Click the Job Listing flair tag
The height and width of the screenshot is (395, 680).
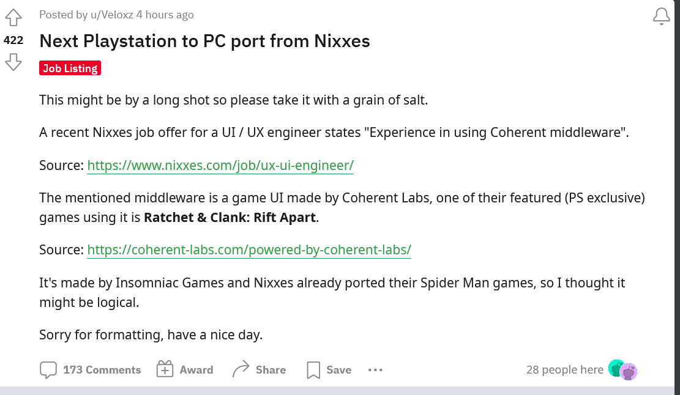(x=70, y=68)
